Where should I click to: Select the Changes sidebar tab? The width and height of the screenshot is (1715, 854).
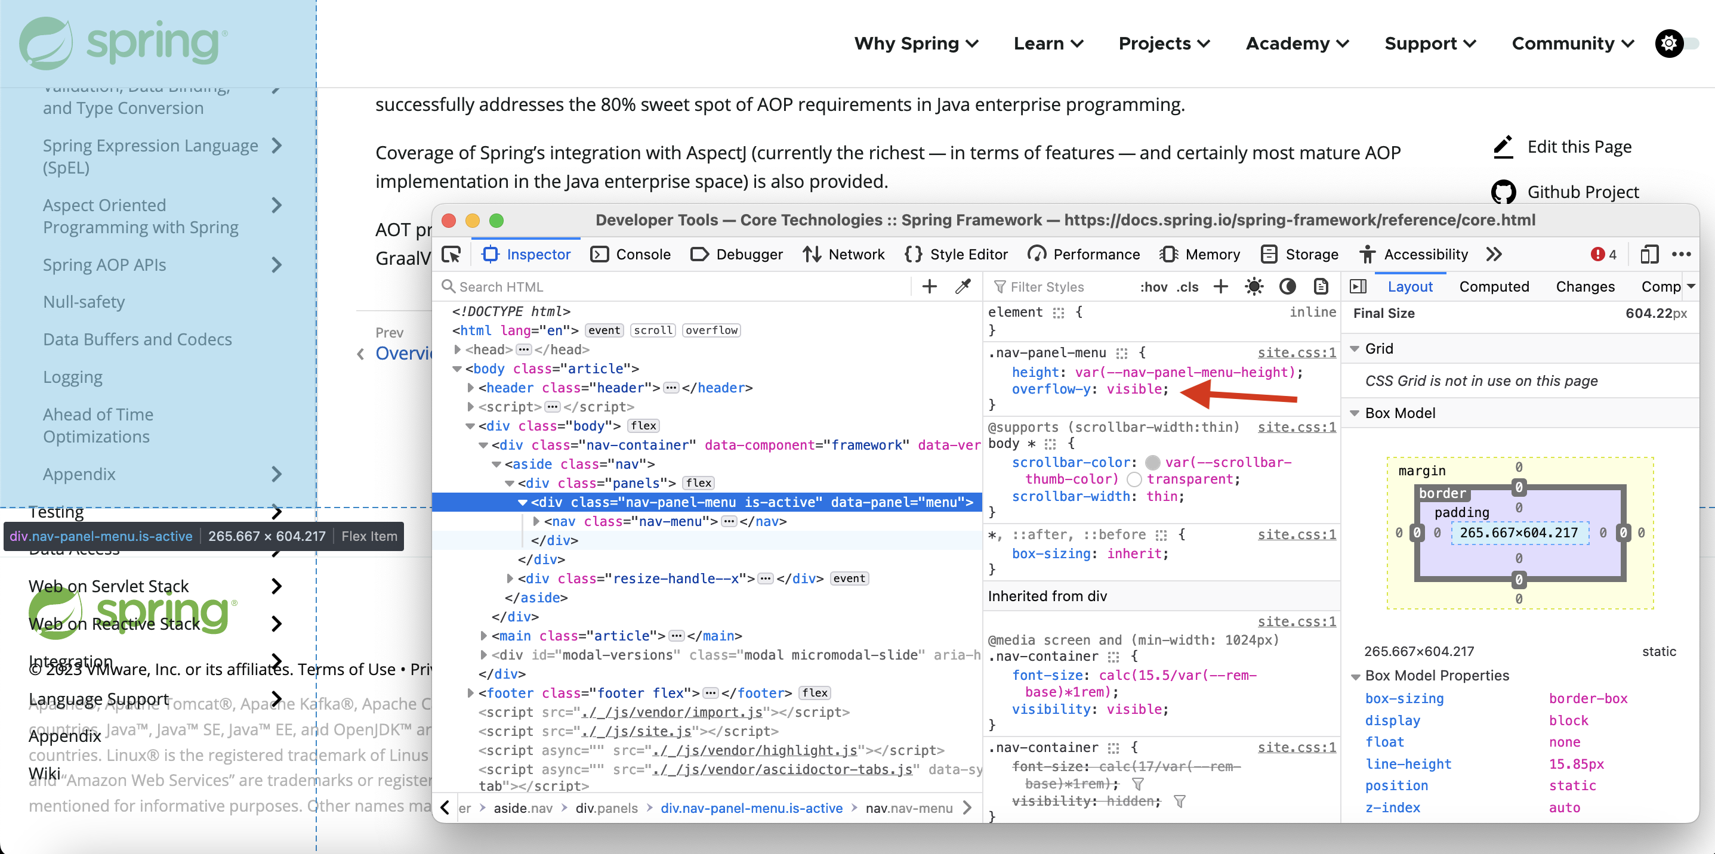(x=1585, y=287)
